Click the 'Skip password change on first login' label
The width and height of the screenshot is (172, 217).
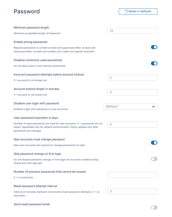(x=38, y=154)
